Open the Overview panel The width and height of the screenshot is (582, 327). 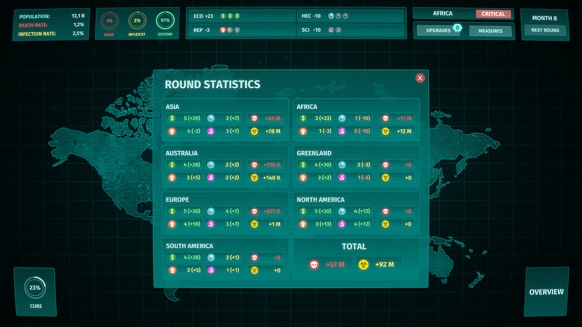[546, 292]
